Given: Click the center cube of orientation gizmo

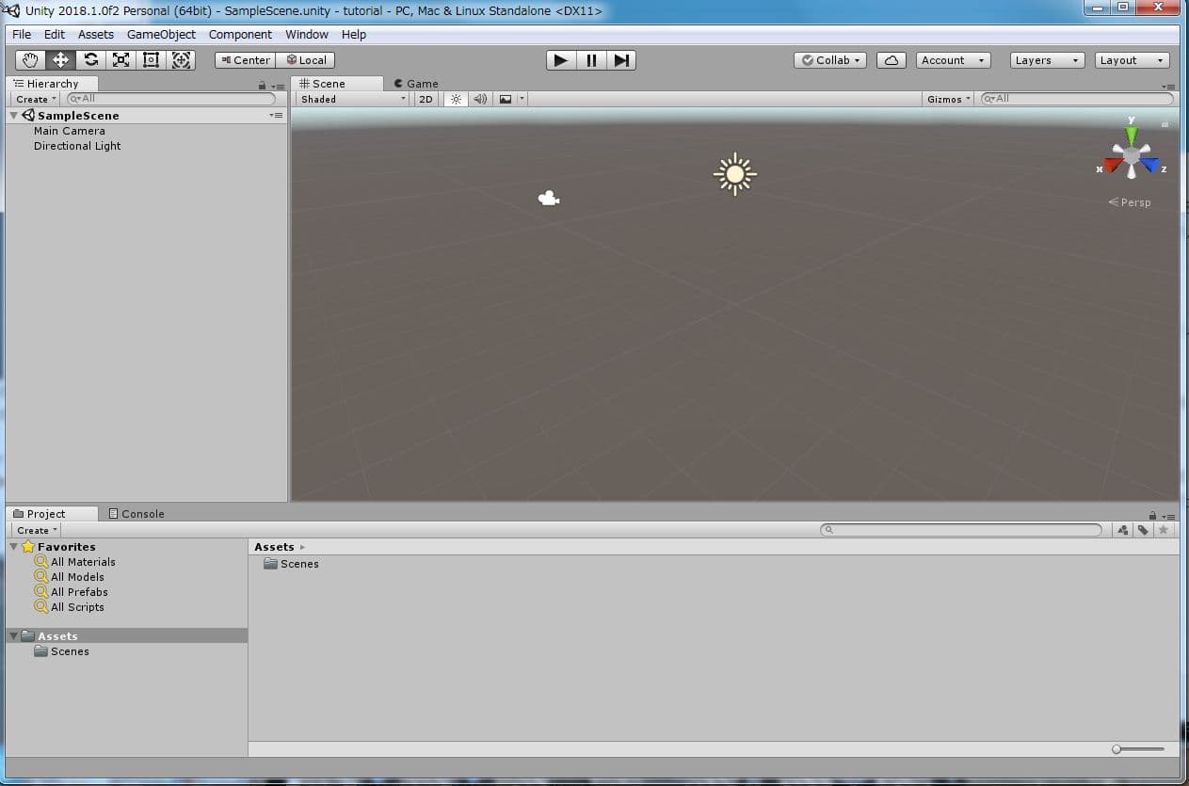Looking at the screenshot, I should (1131, 156).
